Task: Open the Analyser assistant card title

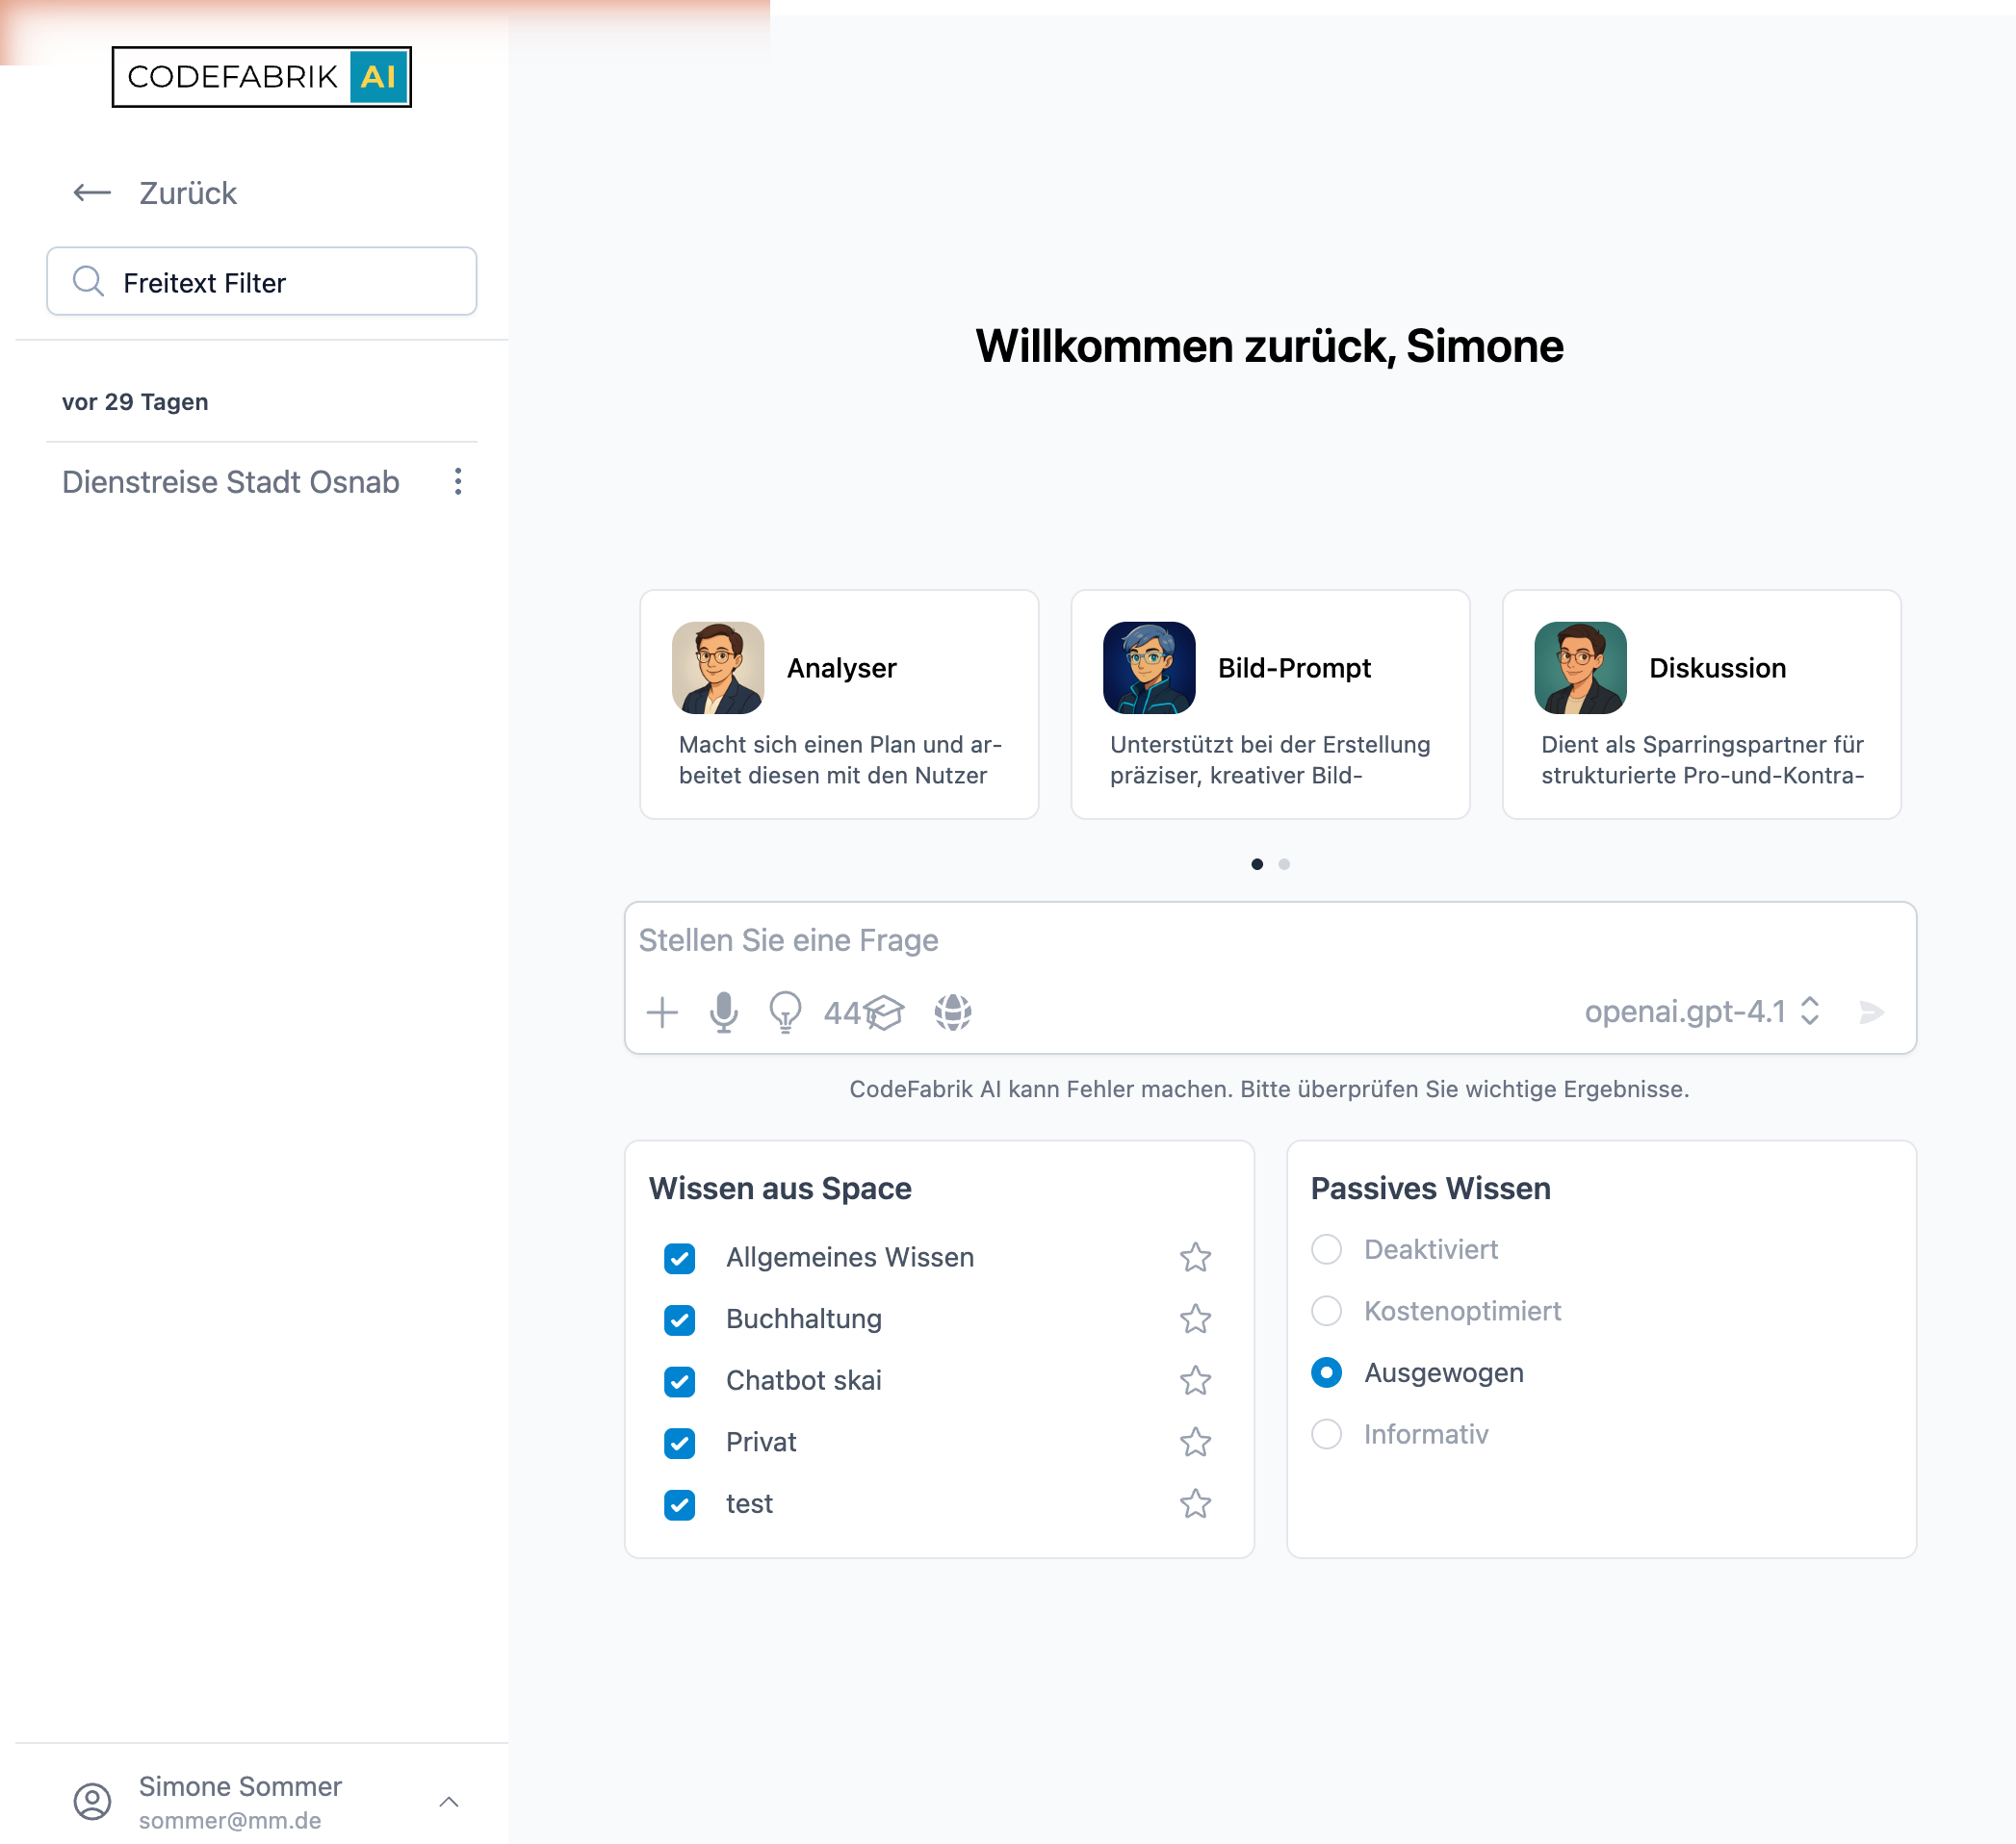Action: [x=842, y=668]
